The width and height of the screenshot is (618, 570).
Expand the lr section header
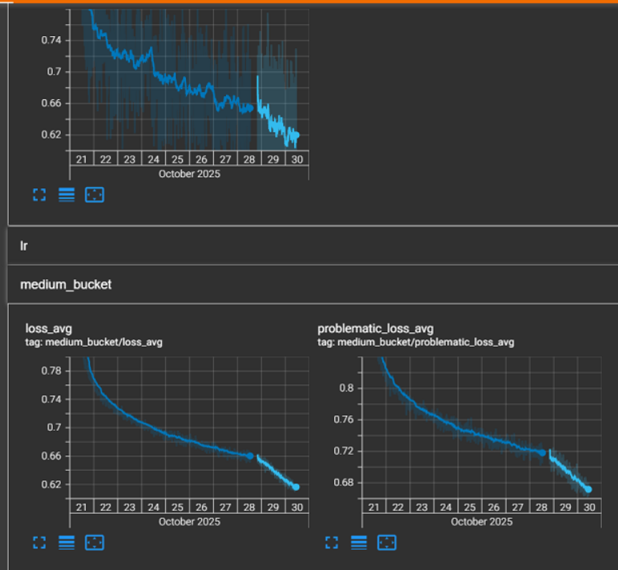click(313, 246)
